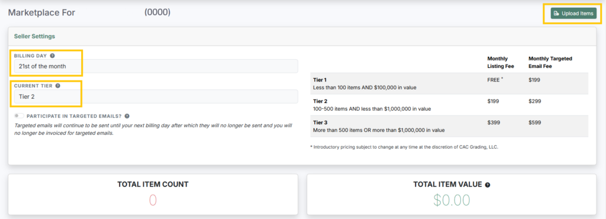
Task: Select the Tier 2 pricing row
Action: (x=449, y=105)
